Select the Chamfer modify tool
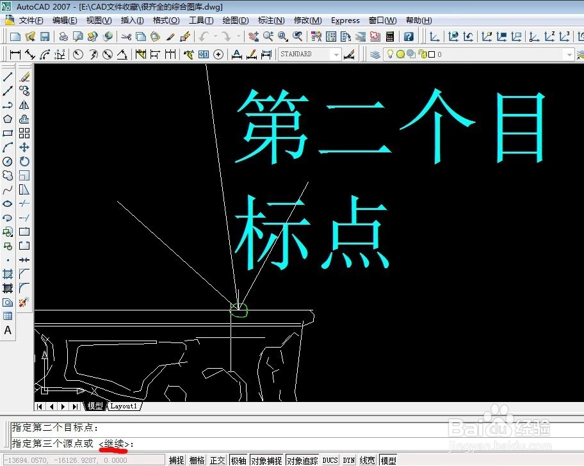The image size is (584, 466). (x=24, y=275)
